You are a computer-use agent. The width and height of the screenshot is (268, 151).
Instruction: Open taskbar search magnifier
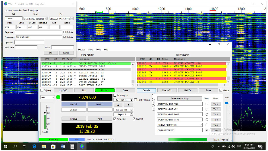15,146
